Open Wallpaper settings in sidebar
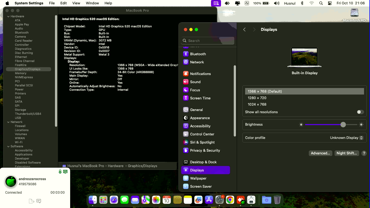This screenshot has width=370, height=208. point(206,178)
